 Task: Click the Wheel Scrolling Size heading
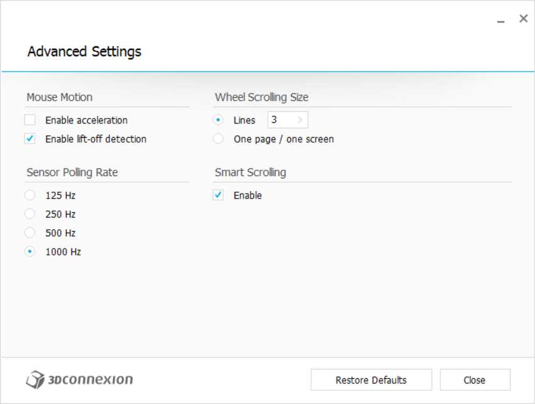[x=262, y=97]
